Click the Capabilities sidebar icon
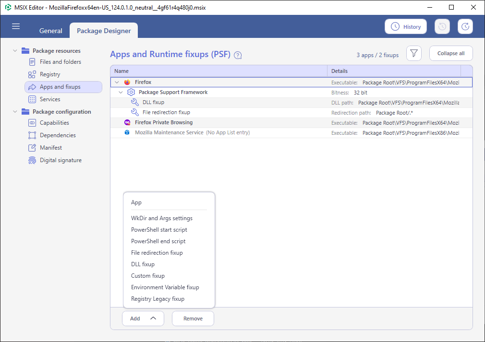Viewport: 485px width, 342px height. pyautogui.click(x=32, y=123)
